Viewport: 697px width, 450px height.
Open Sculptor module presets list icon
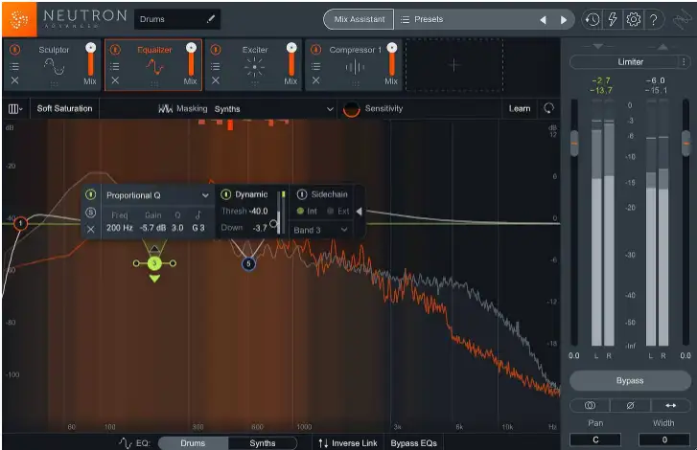(x=14, y=67)
